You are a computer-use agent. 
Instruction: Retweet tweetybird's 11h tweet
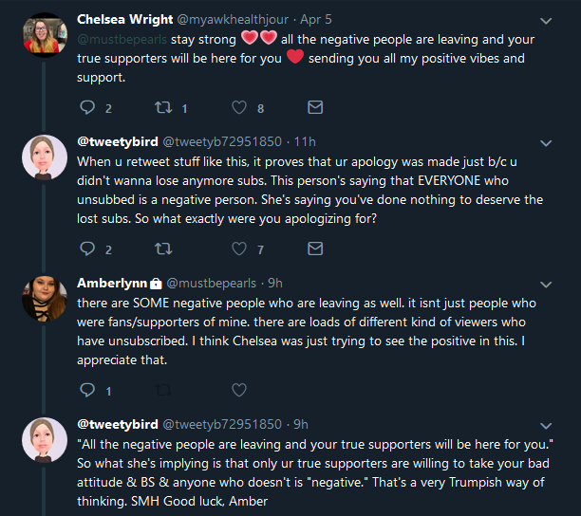(163, 249)
